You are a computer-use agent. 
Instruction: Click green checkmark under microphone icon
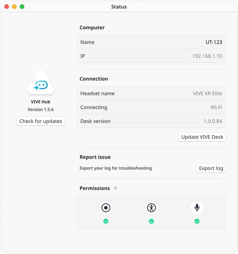click(x=197, y=221)
